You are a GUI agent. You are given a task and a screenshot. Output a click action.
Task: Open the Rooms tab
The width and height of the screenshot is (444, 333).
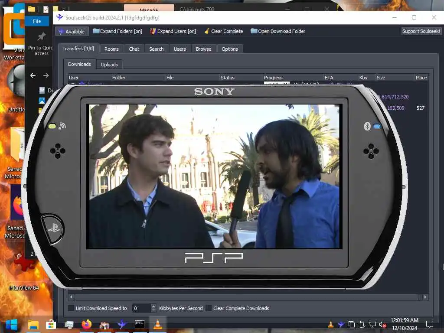[x=111, y=49]
